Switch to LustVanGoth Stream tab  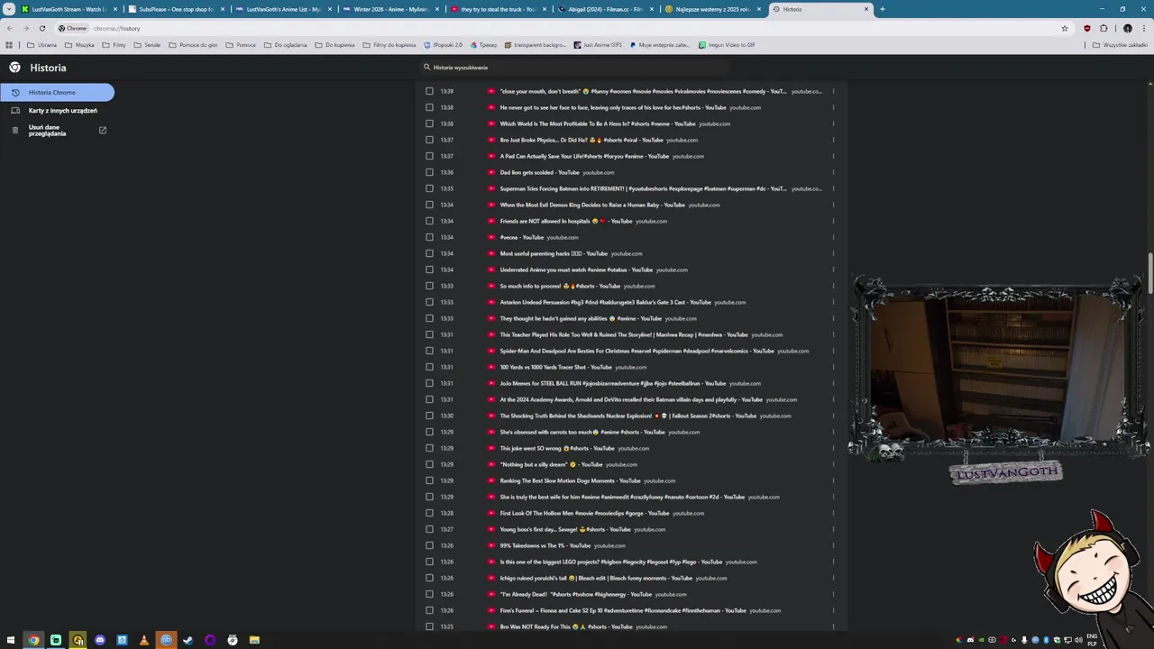tap(69, 9)
